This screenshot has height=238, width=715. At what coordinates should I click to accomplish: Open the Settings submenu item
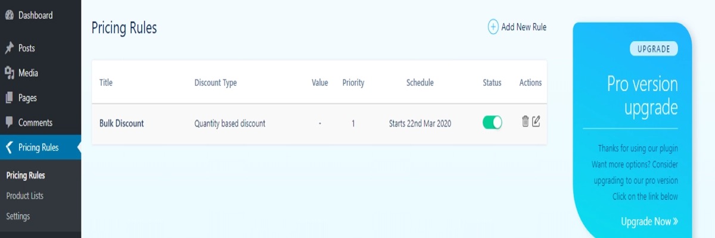pyautogui.click(x=18, y=217)
